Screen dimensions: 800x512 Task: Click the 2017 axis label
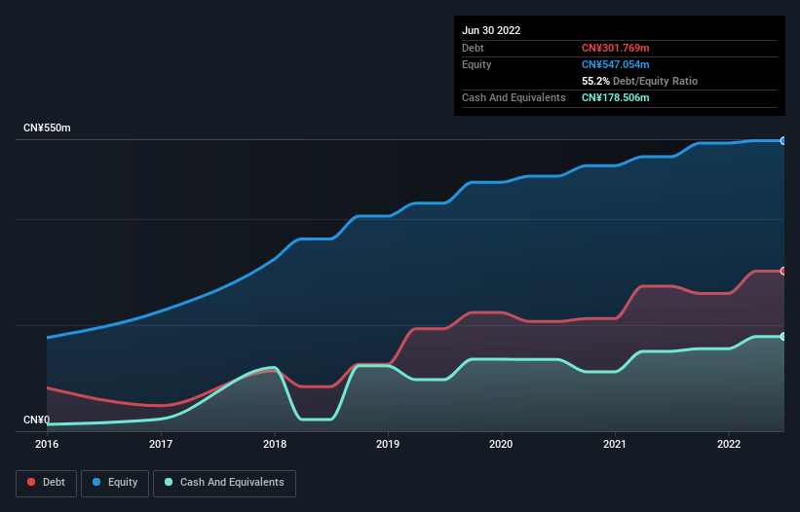pyautogui.click(x=161, y=444)
